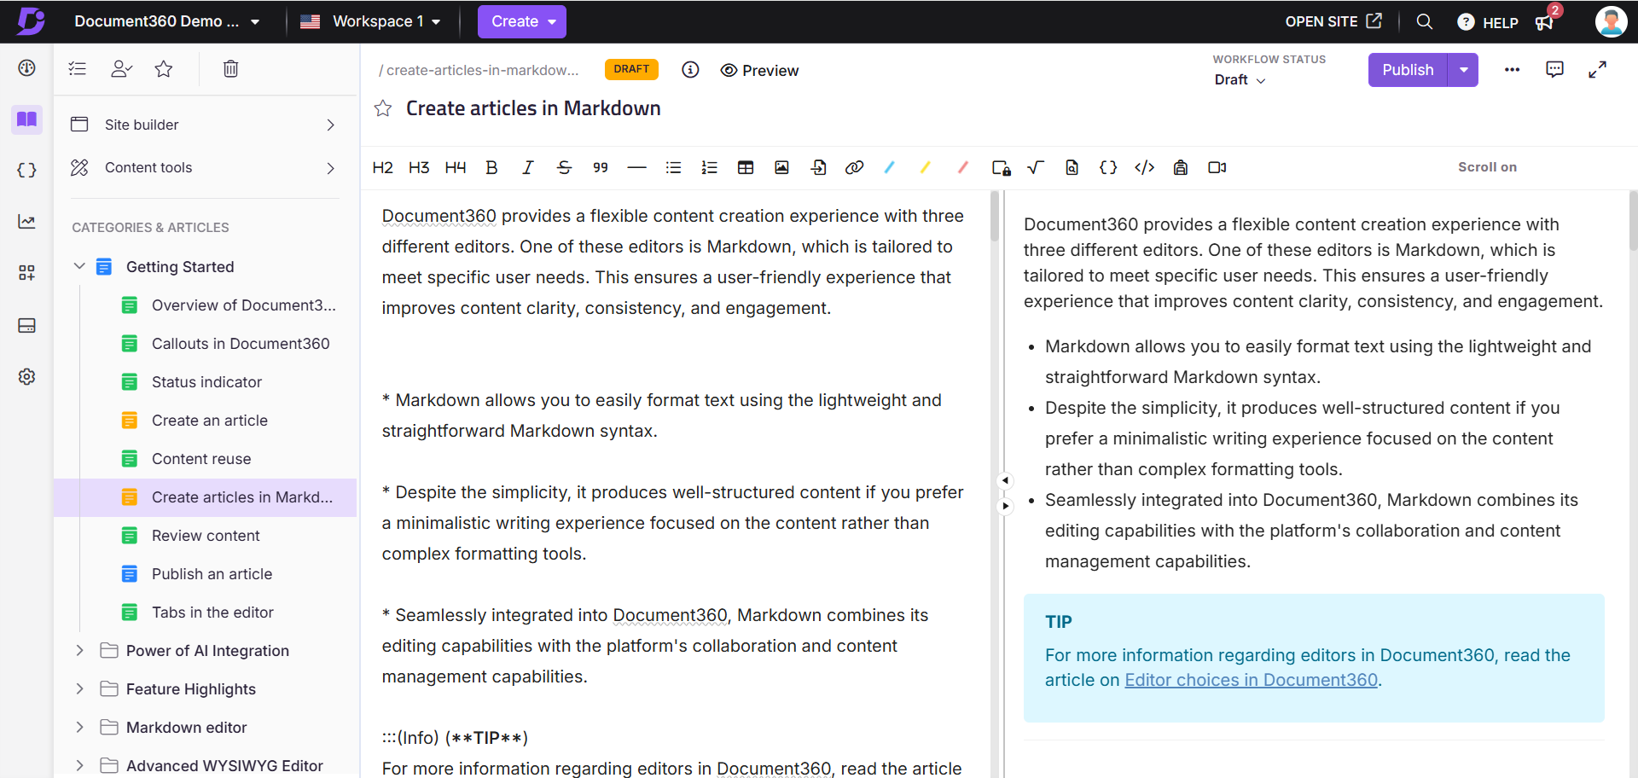This screenshot has height=778, width=1638.
Task: Insert a horizontal line
Action: click(x=636, y=167)
